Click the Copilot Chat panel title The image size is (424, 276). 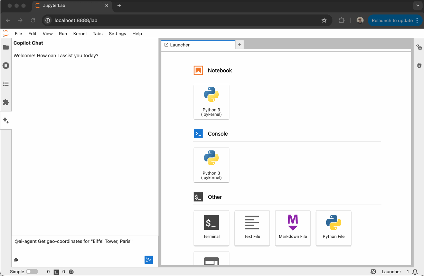[28, 43]
